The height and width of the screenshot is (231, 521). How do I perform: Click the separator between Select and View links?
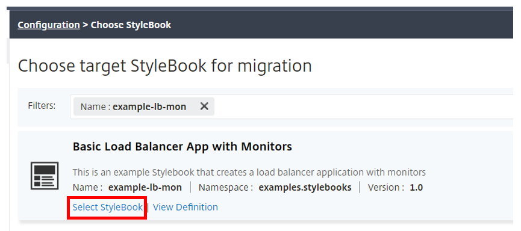pyautogui.click(x=148, y=208)
